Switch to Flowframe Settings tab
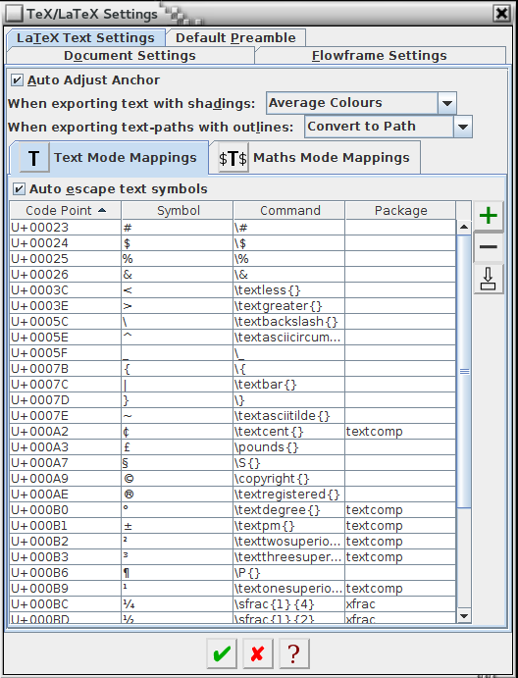The image size is (518, 678). pos(380,55)
